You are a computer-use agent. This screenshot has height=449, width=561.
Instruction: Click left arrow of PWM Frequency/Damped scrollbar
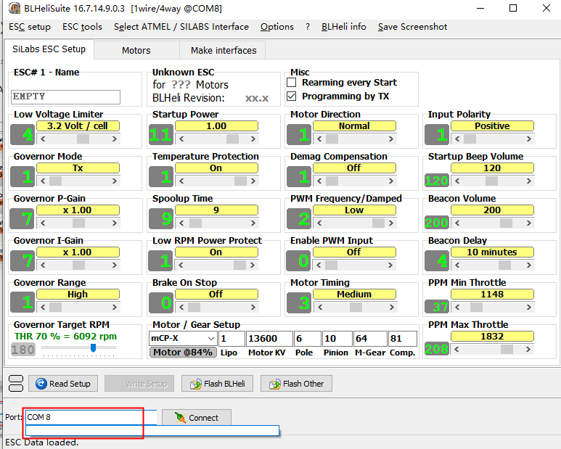click(319, 223)
